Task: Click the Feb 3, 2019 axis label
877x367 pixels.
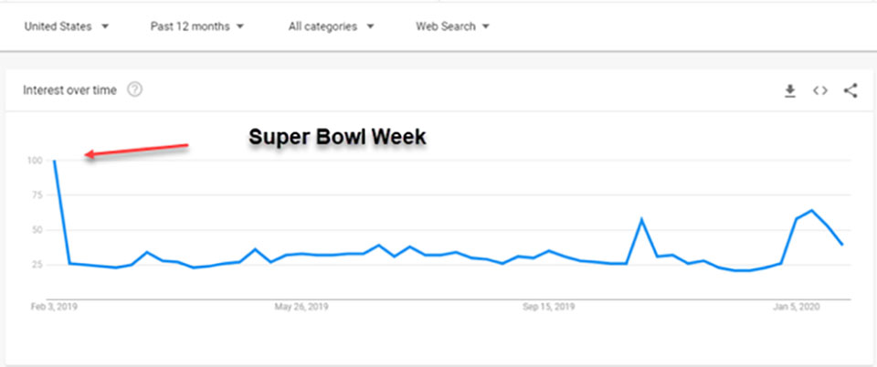Action: [x=54, y=307]
